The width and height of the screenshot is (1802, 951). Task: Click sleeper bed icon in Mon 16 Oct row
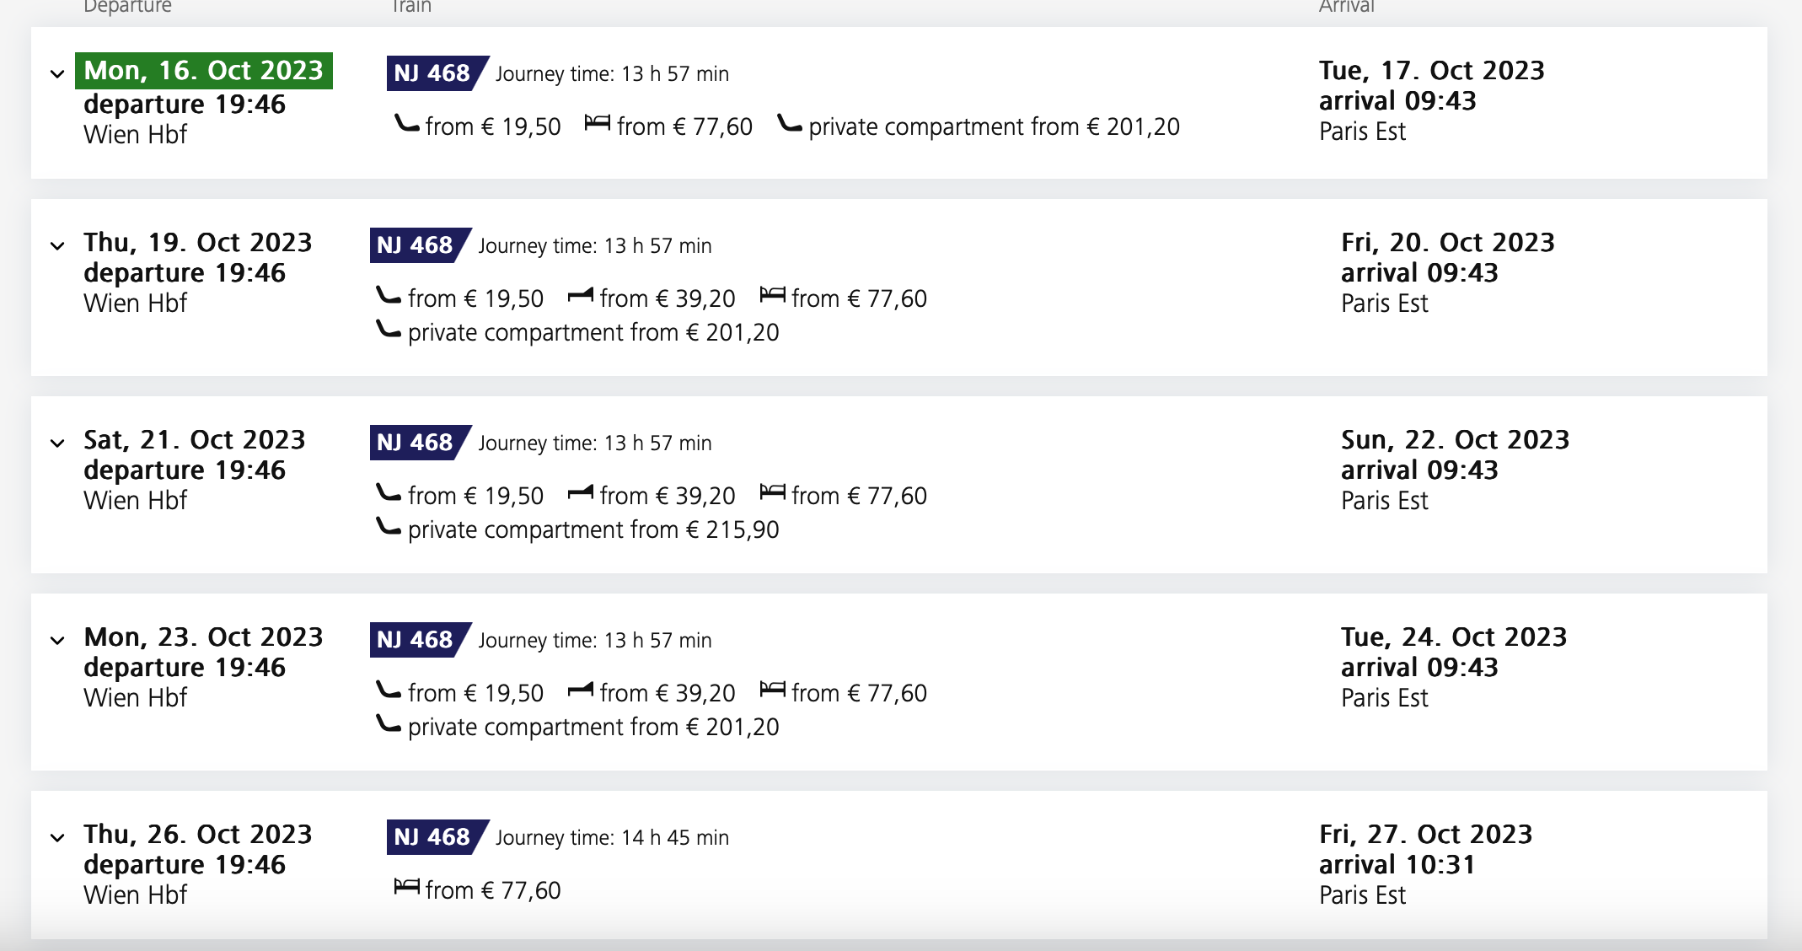point(598,124)
